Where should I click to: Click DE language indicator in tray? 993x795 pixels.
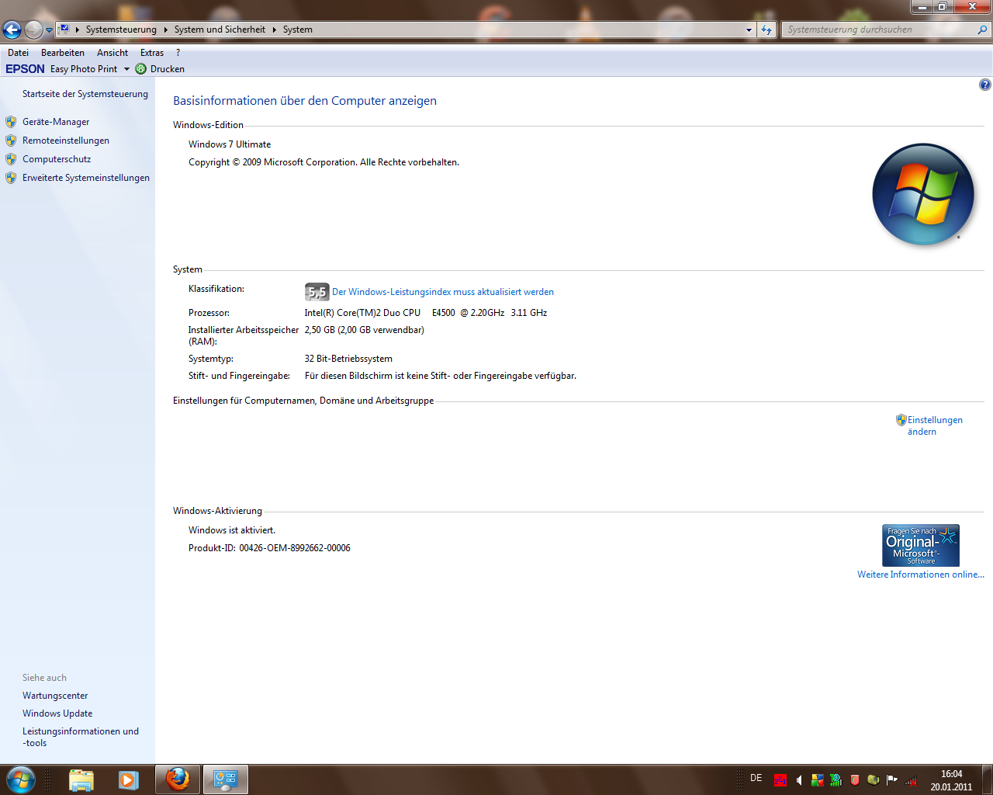[x=756, y=778]
